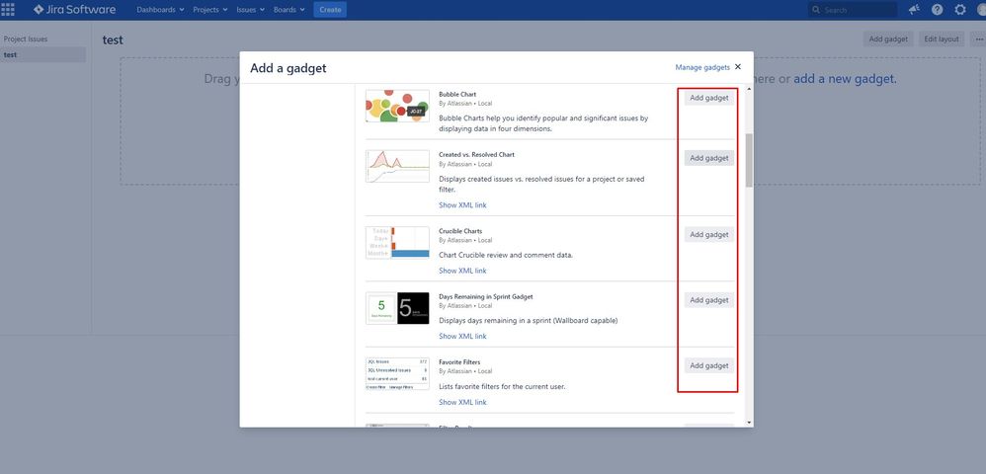The image size is (986, 474).
Task: Click the Jira Software logo
Action: click(75, 10)
